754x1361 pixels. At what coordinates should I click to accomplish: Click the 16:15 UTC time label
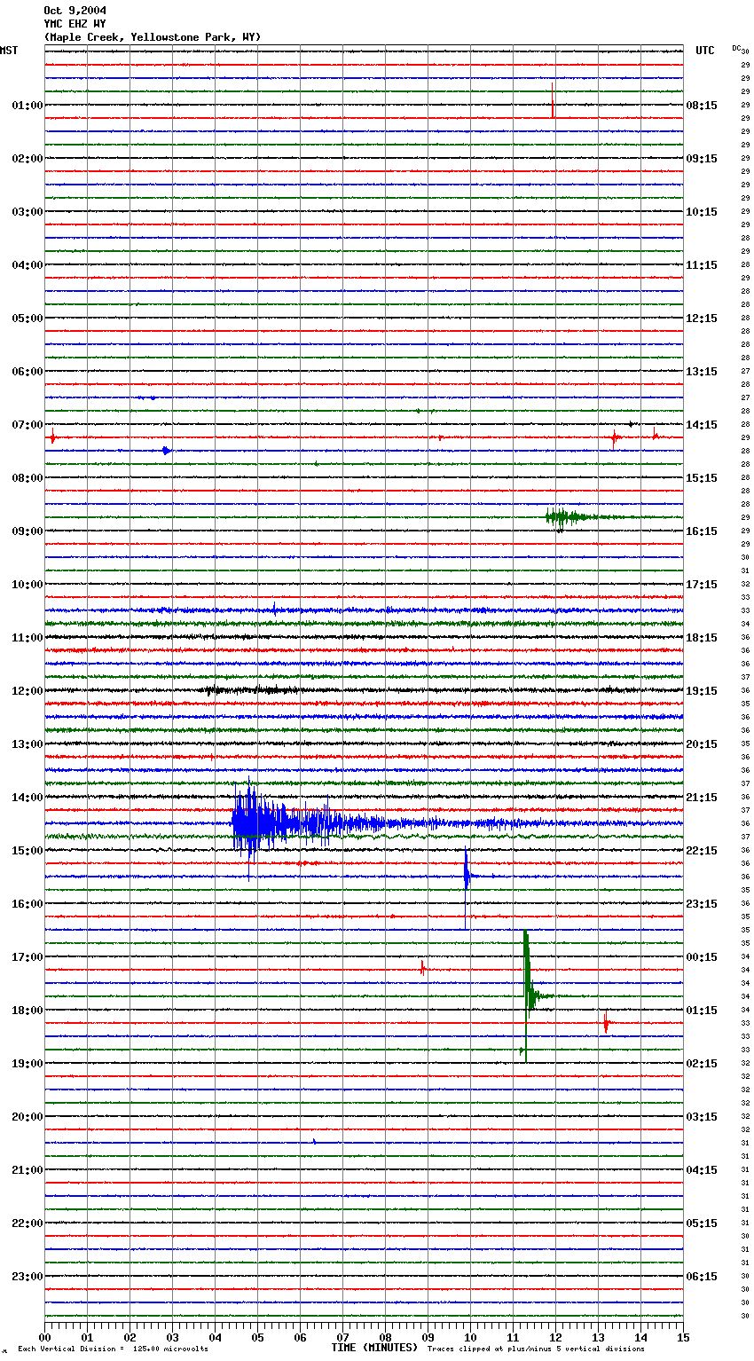702,531
